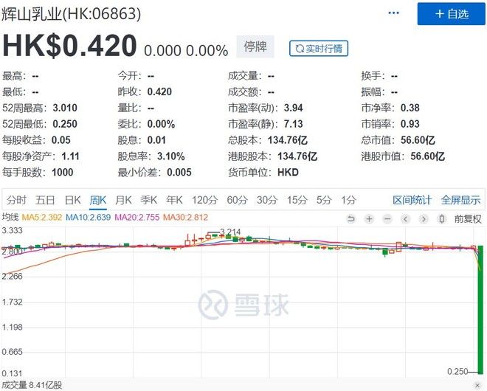Switch to the 五日 chart tab
Image resolution: width=487 pixels, height=391 pixels.
[45, 200]
